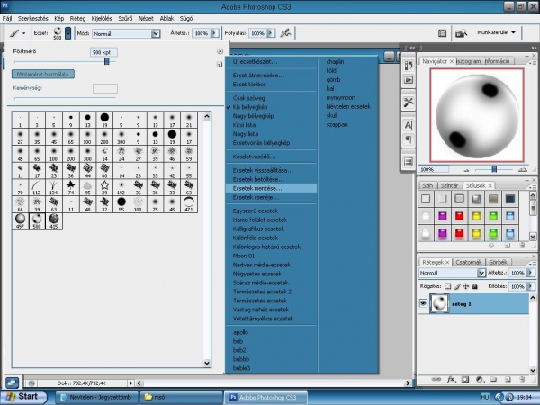540x405 pixels.
Task: Switch to Kicsi lista view
Action: click(244, 125)
